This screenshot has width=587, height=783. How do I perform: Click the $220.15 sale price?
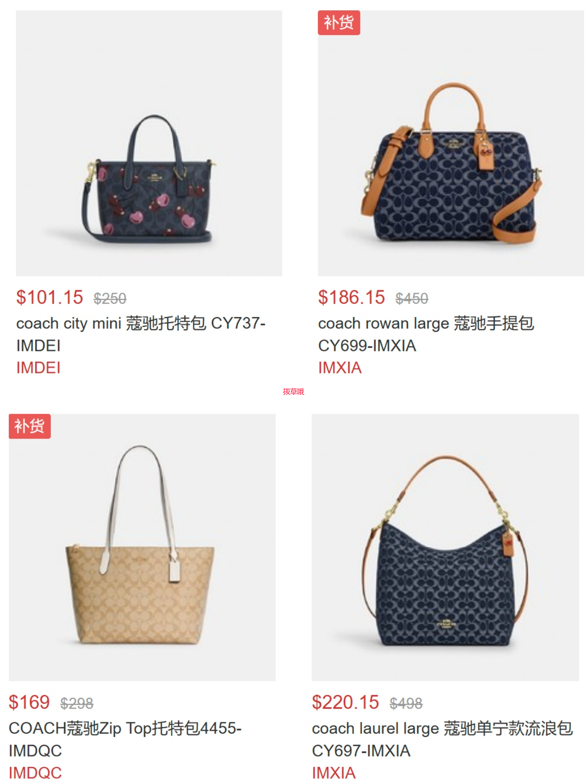point(345,702)
